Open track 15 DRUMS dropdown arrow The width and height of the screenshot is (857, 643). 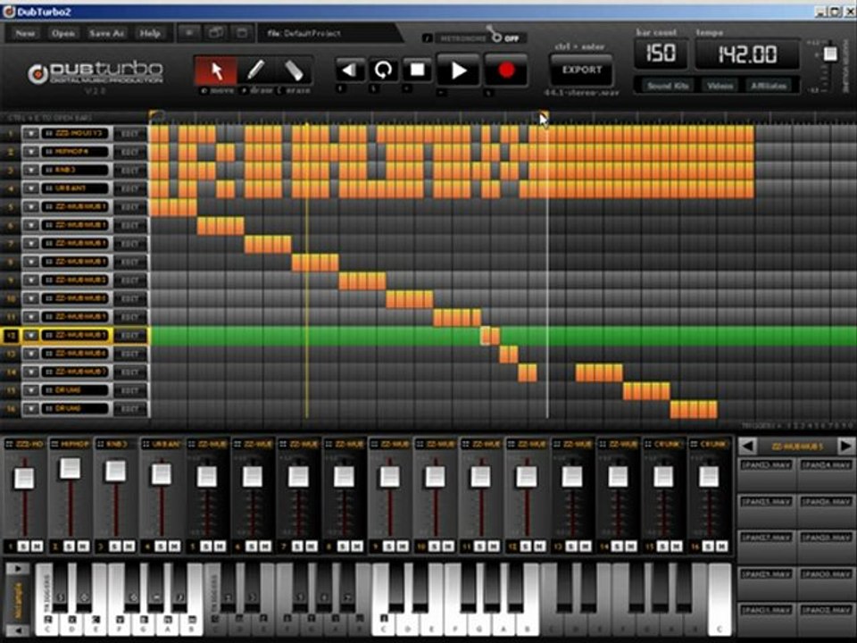tap(30, 390)
